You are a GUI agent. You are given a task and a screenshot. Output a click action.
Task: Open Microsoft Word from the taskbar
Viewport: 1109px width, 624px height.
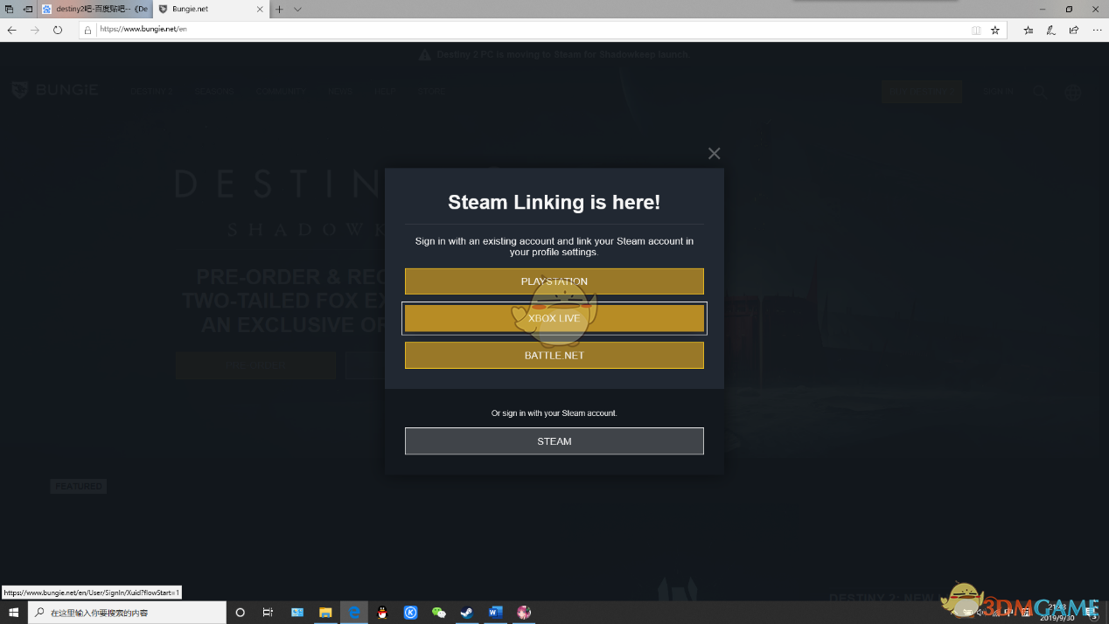(x=495, y=613)
